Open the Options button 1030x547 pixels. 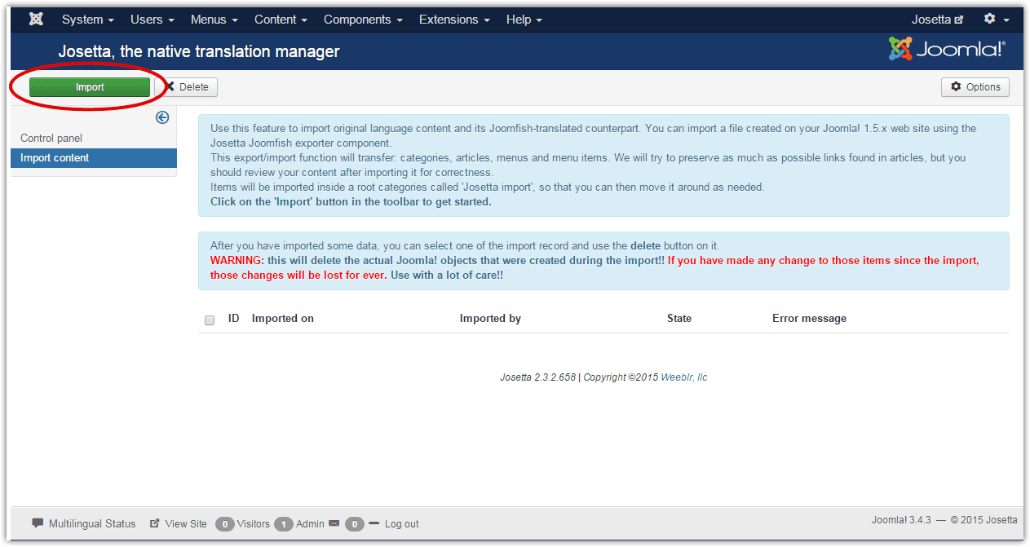975,87
